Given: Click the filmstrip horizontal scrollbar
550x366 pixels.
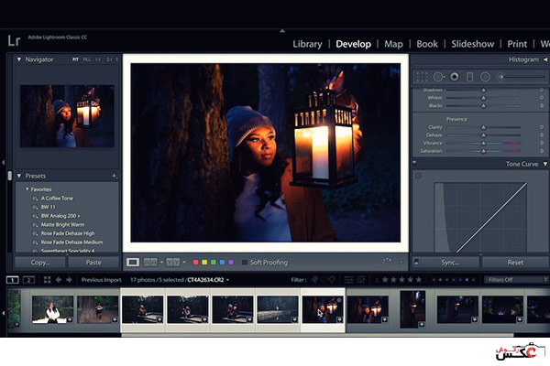Looking at the screenshot, I should click(x=317, y=335).
